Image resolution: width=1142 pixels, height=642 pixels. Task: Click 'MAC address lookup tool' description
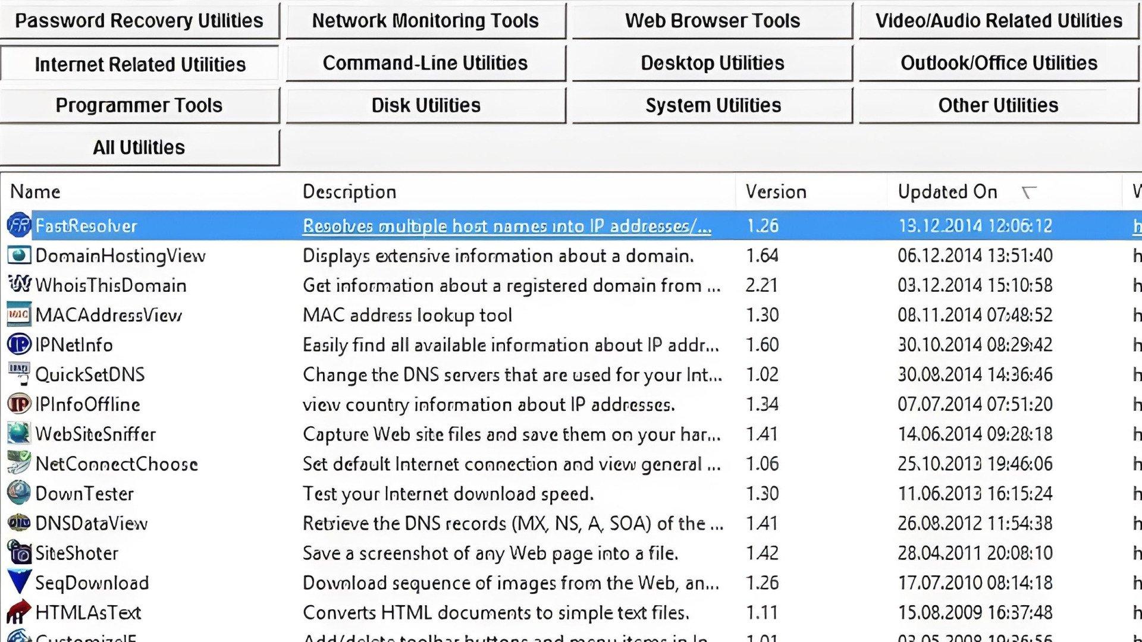point(407,315)
